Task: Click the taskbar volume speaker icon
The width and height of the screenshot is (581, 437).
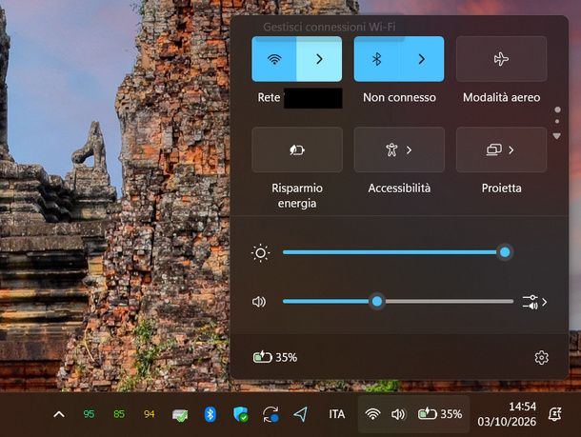Action: [398, 414]
